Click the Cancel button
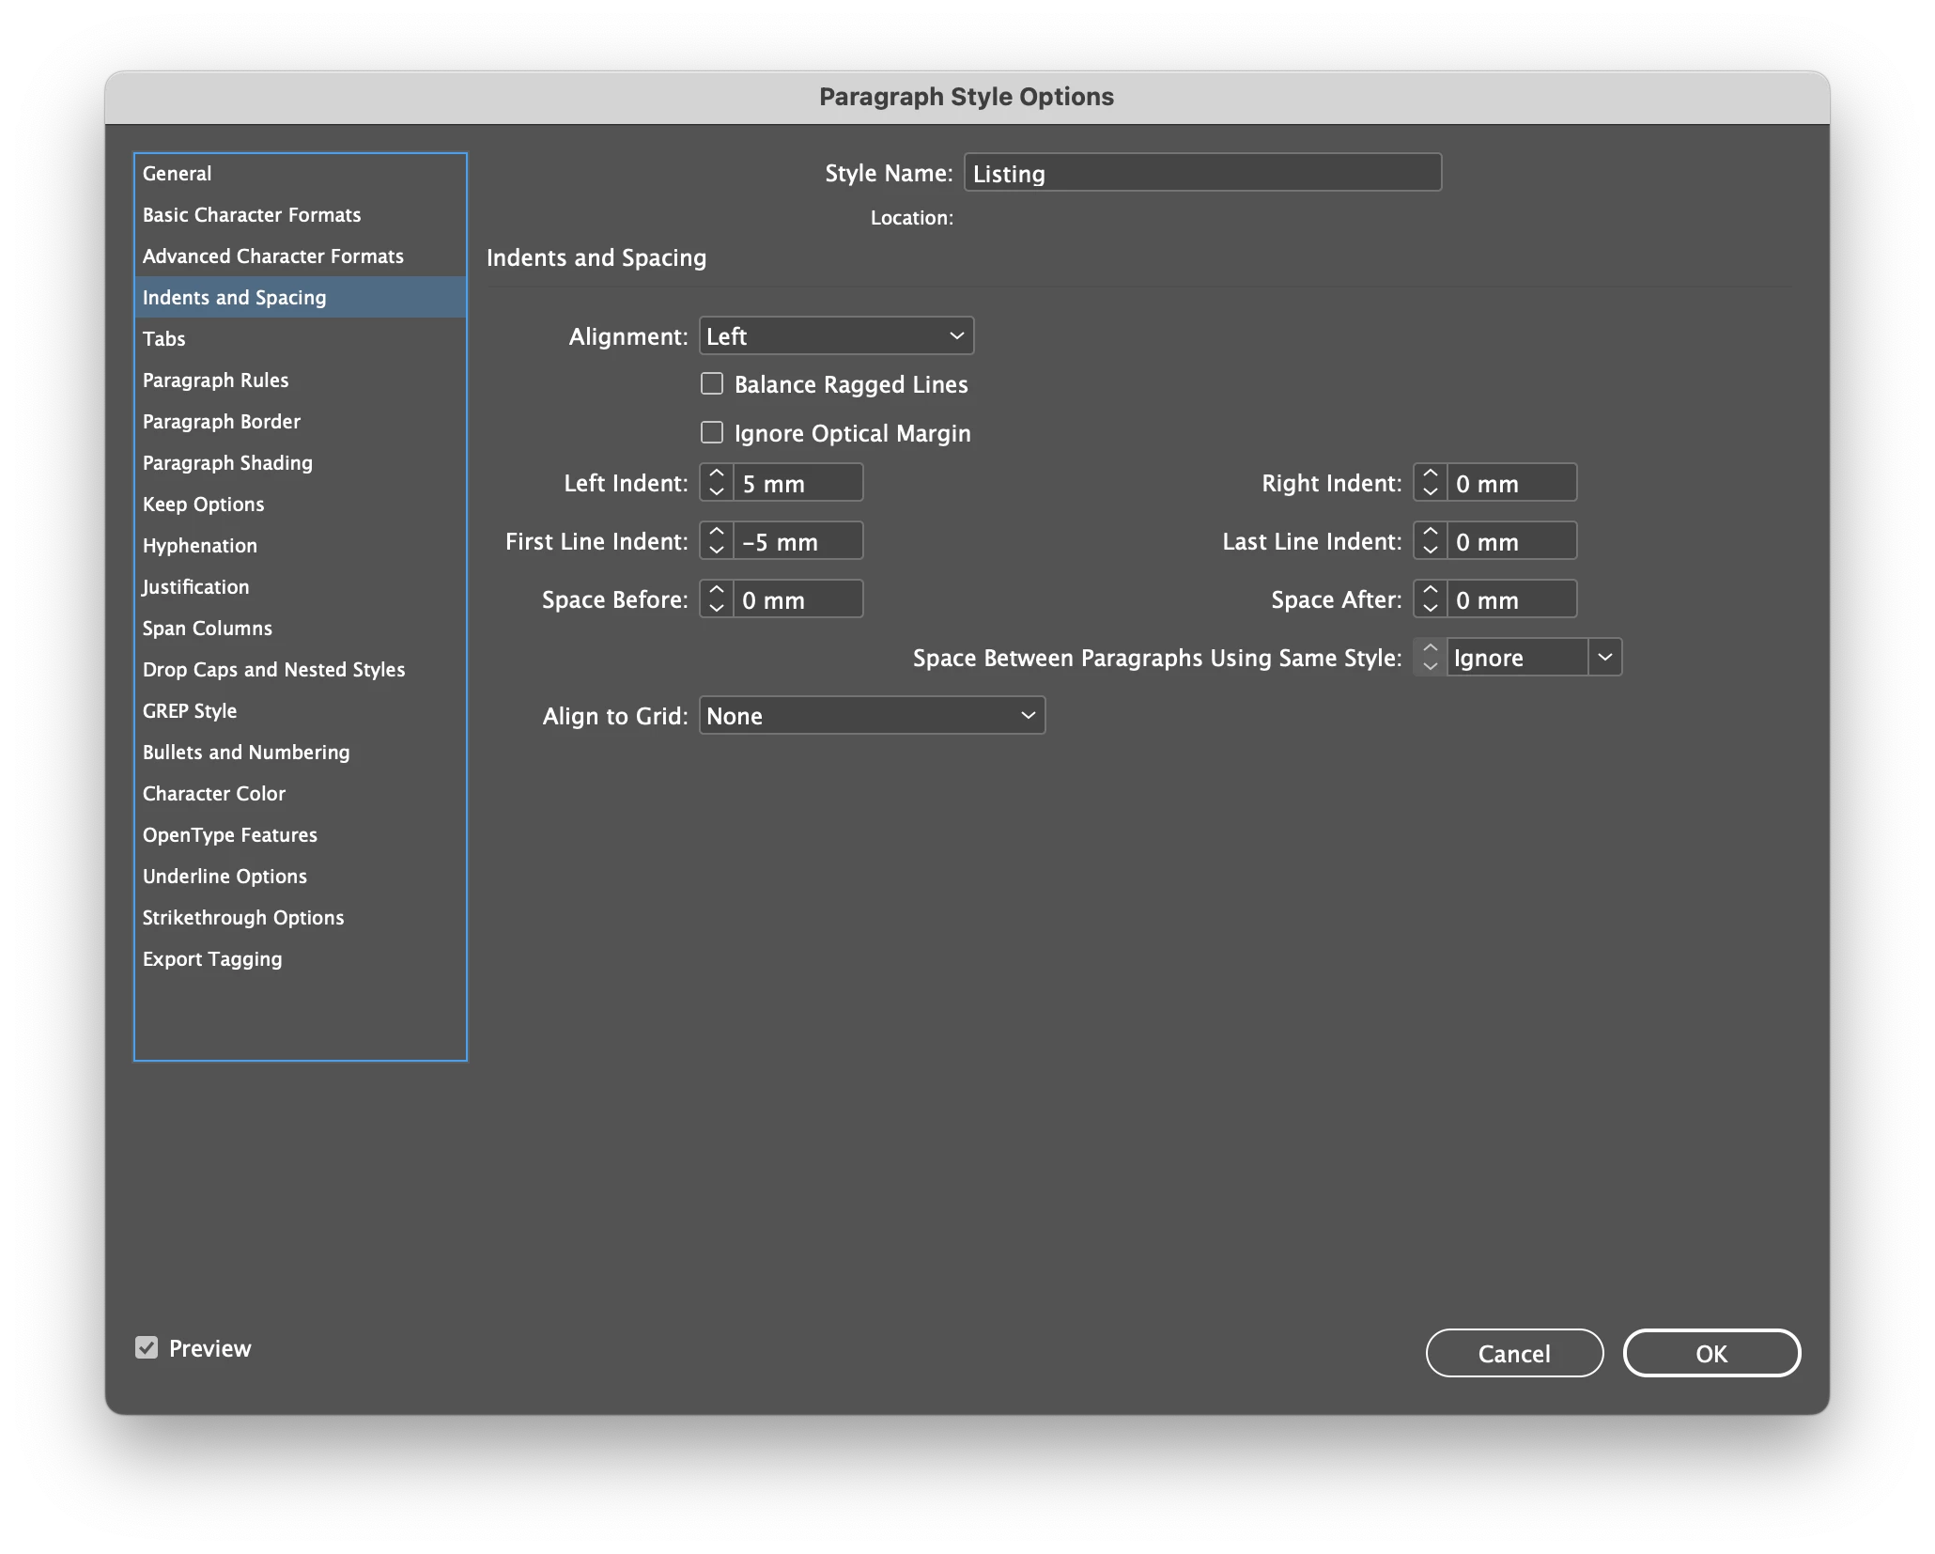This screenshot has width=1935, height=1554. click(x=1513, y=1353)
